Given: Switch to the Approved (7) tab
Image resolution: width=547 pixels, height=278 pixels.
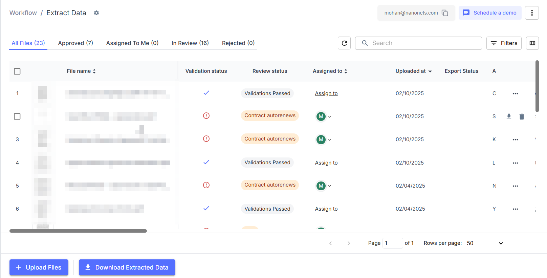Looking at the screenshot, I should click(x=75, y=43).
